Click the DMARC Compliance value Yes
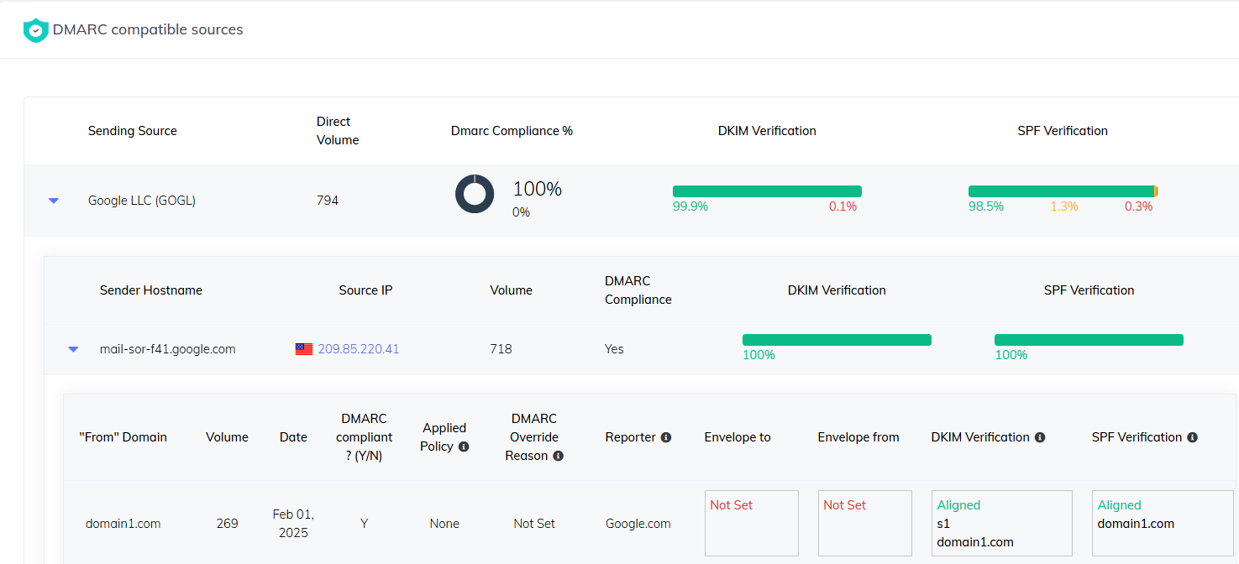 click(614, 349)
